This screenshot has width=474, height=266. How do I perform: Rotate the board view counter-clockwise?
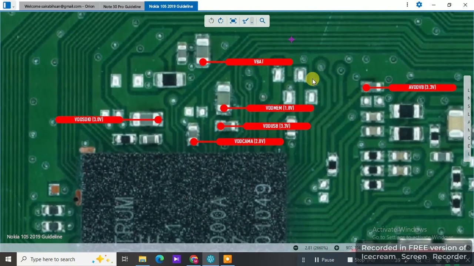click(211, 21)
